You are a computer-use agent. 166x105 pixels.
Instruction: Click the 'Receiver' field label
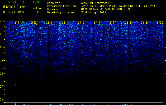click(54, 9)
